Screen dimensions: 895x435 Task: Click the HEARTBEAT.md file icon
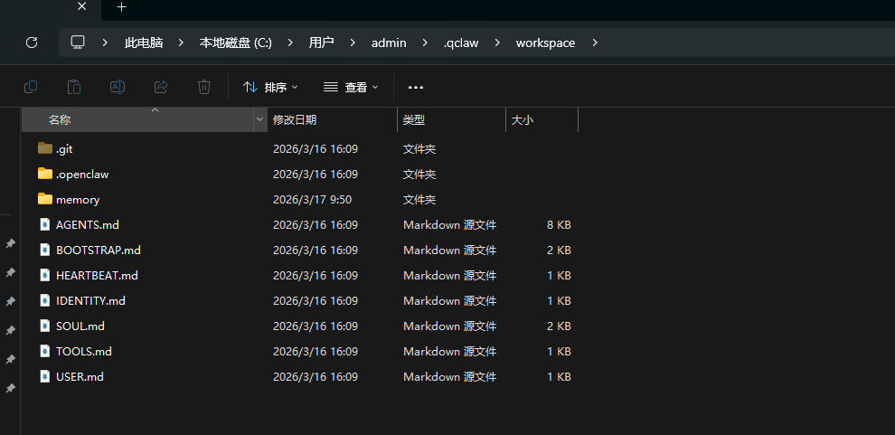(45, 275)
